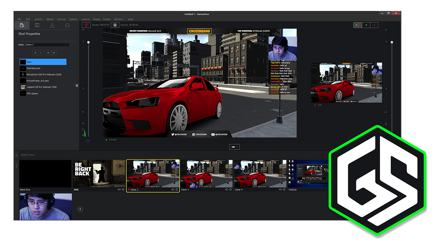The image size is (438, 246).
Task: Select the BRB Be Right Back shot
Action: coord(99,174)
